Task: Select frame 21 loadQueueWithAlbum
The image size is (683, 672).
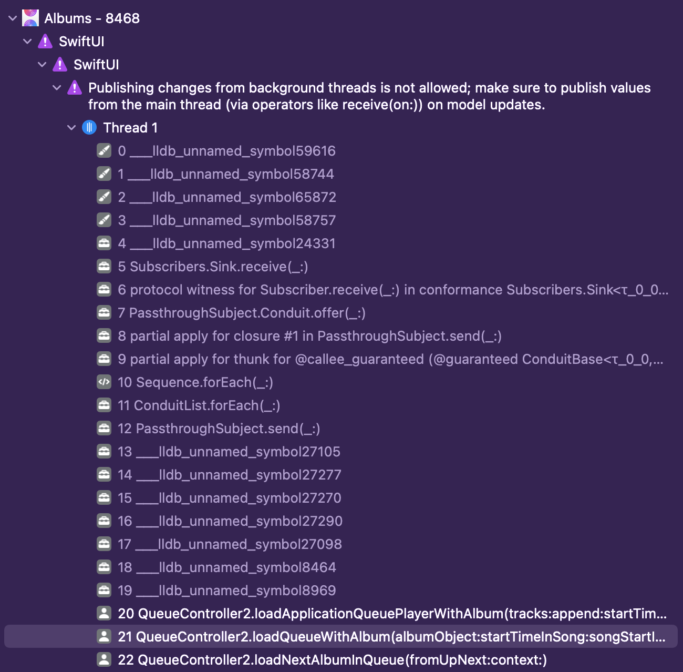Action: [391, 637]
